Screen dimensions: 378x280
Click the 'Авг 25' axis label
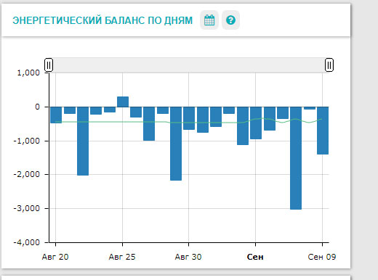pos(122,257)
